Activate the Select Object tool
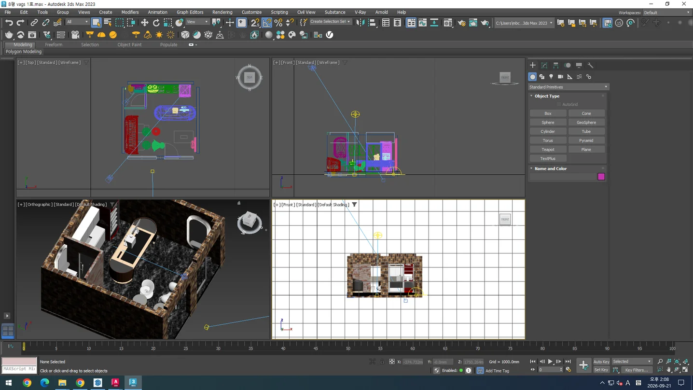The height and width of the screenshot is (390, 693). (x=97, y=23)
